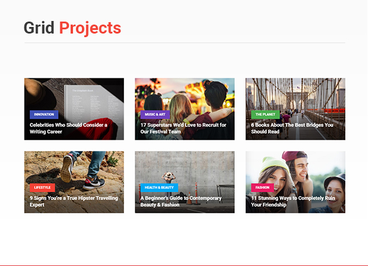Screen dimensions: 368x266
Task: Open the pink FASHION tag
Action: pos(263,188)
